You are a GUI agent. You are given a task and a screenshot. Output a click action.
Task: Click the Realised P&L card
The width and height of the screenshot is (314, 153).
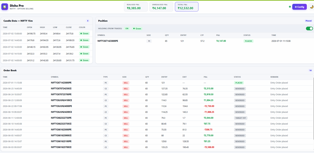click(x=136, y=7)
